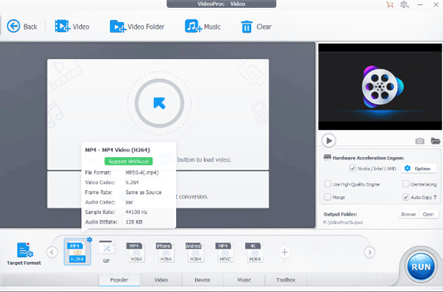
Task: Click the 'Same as Source' frame rate value
Action: 143,193
